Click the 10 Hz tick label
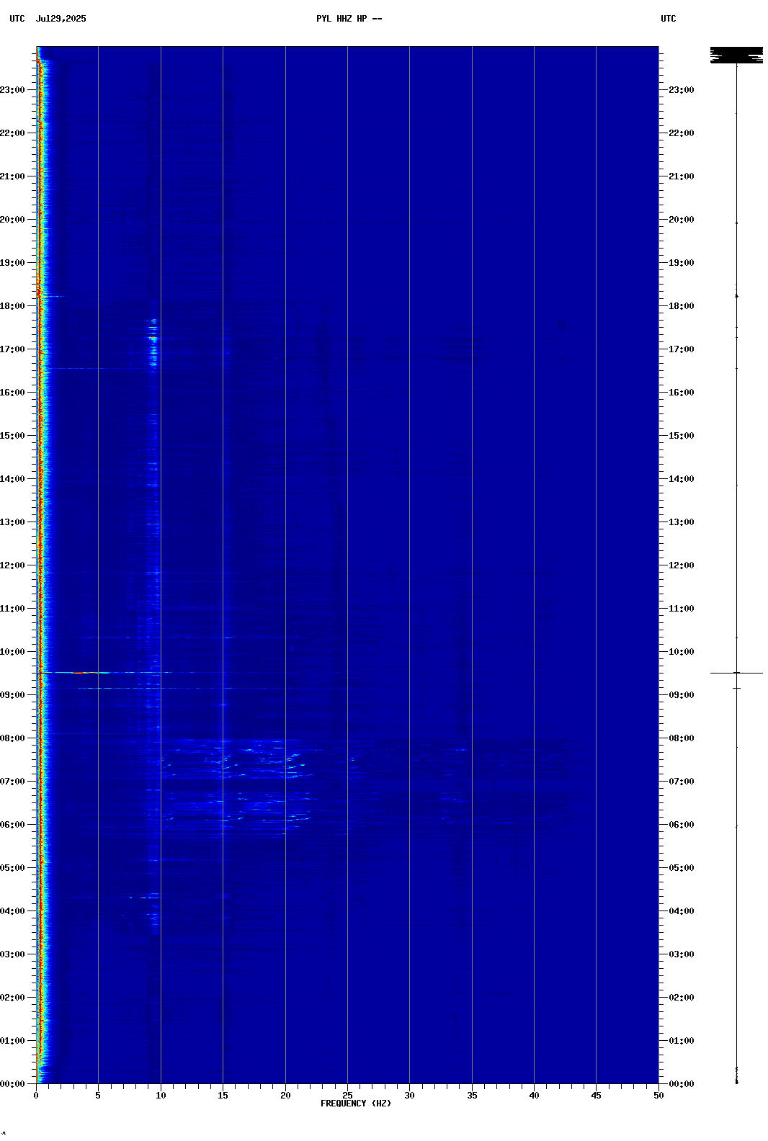Image resolution: width=768 pixels, height=1141 pixels. pos(161,1096)
